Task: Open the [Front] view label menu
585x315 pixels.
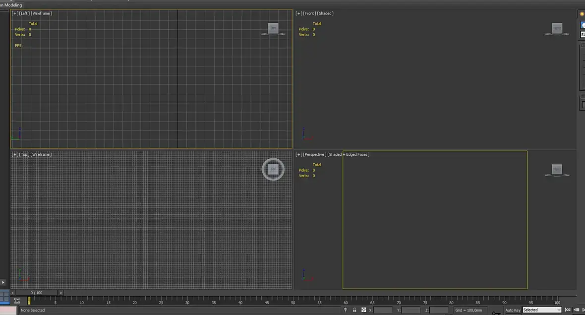Action: (x=309, y=13)
